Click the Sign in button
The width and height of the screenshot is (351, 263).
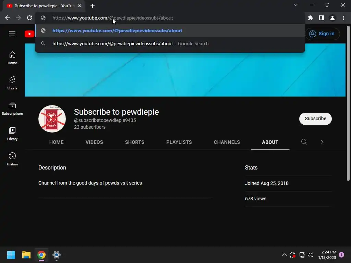[322, 34]
